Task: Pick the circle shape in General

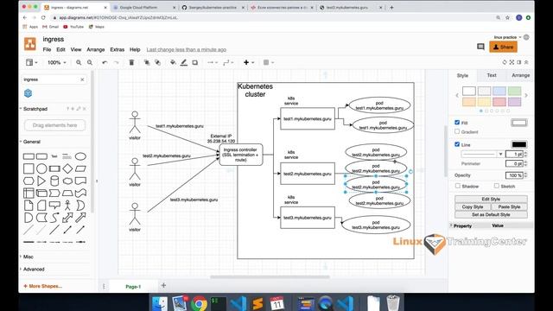Action: (x=41, y=168)
